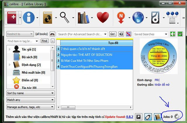This screenshot has height=123, width=187.
Task: Expand the Định dạng [2] tree node
Action: pos(10,65)
